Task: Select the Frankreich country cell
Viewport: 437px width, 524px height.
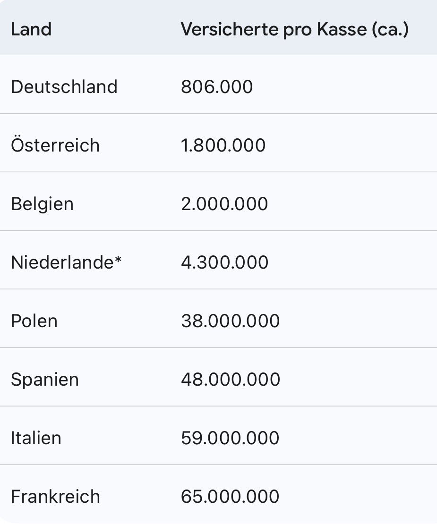Action: [x=55, y=496]
